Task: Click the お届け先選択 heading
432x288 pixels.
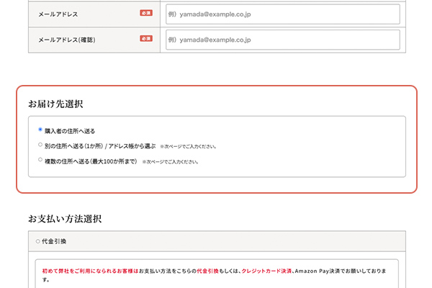Action: (x=55, y=104)
